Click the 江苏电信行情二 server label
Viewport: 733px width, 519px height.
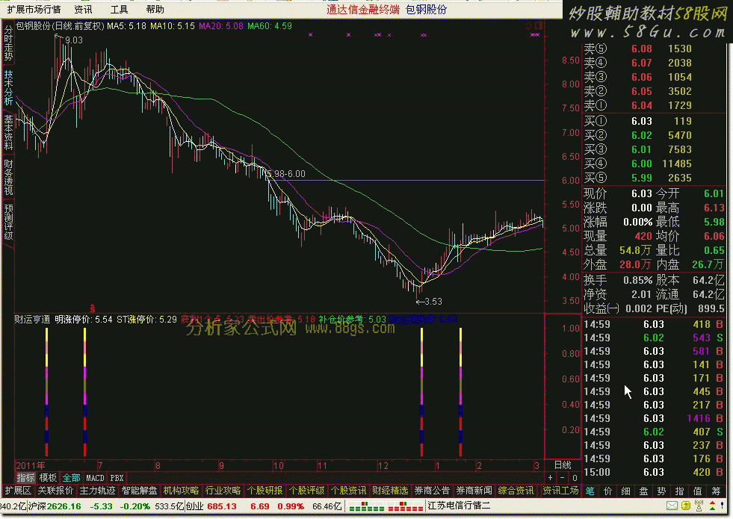click(x=459, y=506)
